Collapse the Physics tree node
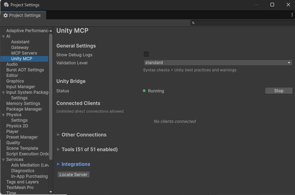The image size is (295, 195). coord(3,115)
